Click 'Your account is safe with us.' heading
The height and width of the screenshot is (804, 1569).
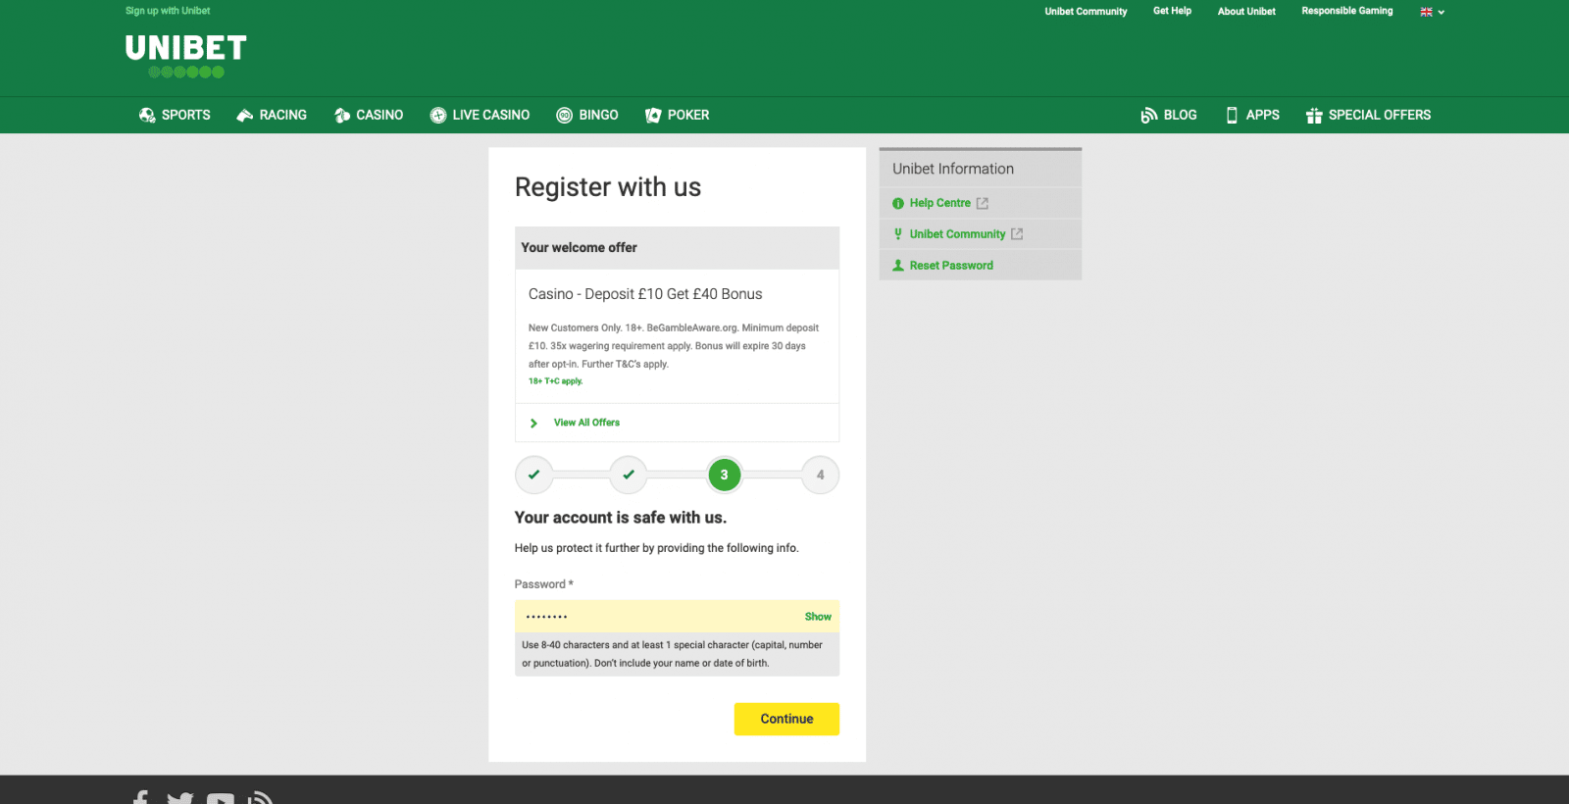621,518
